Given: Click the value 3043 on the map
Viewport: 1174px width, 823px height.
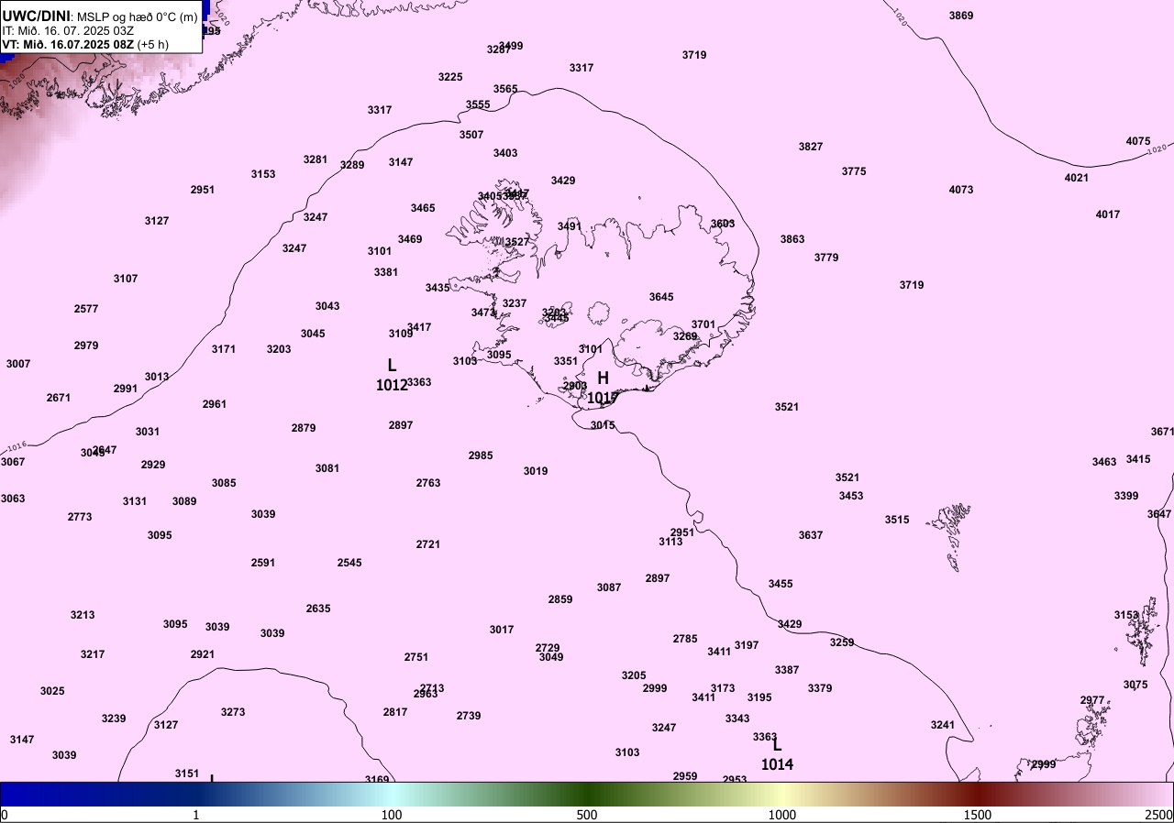Looking at the screenshot, I should 327,306.
